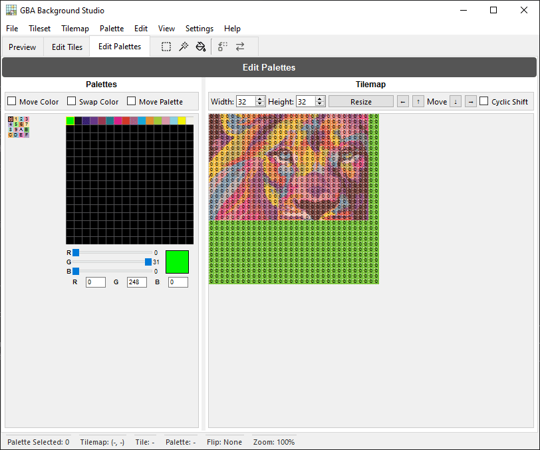Increase the tilemap Width stepper
Image resolution: width=540 pixels, height=450 pixels.
pos(260,99)
